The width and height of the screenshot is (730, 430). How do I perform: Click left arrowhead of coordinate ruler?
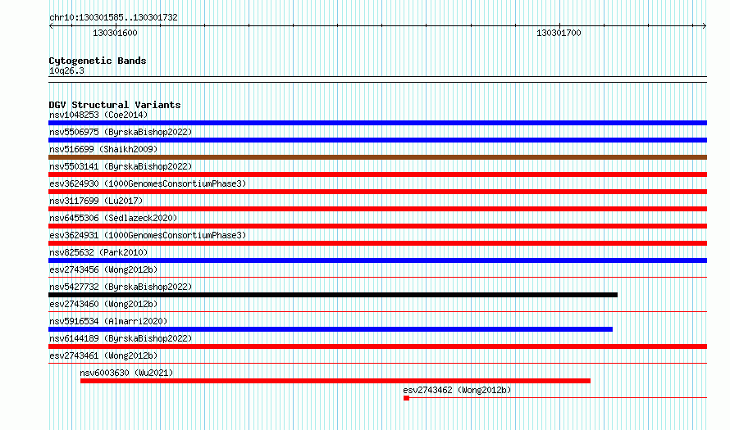[x=51, y=25]
